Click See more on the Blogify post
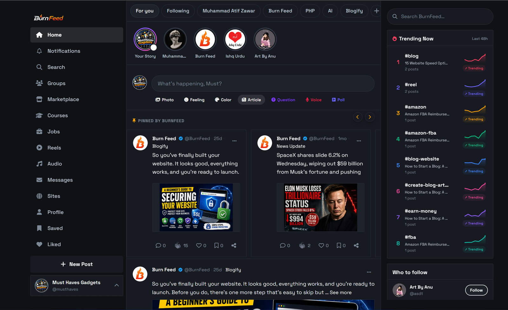 pyautogui.click(x=340, y=293)
